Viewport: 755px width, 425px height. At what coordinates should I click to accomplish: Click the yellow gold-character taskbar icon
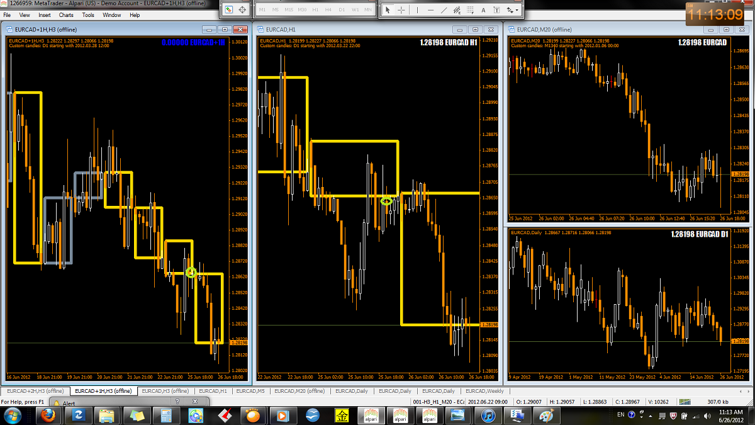[x=340, y=416]
